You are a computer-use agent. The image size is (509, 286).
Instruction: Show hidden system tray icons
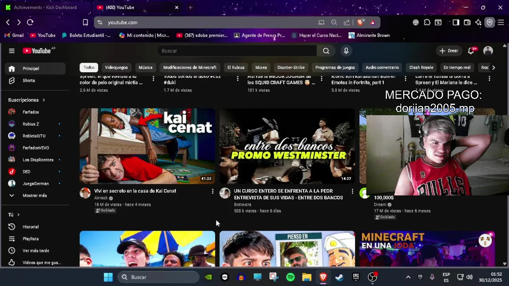coord(408,277)
